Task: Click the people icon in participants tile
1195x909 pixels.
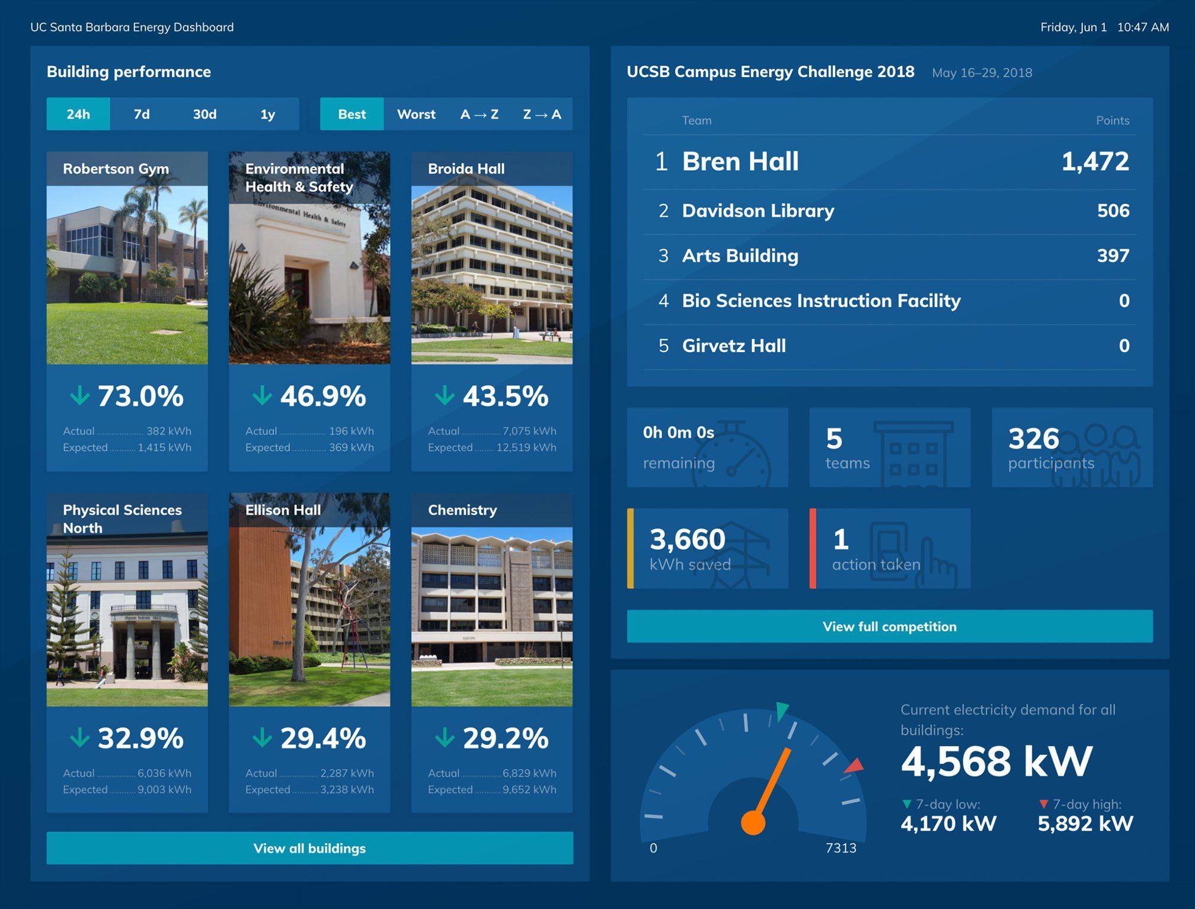Action: click(1095, 456)
